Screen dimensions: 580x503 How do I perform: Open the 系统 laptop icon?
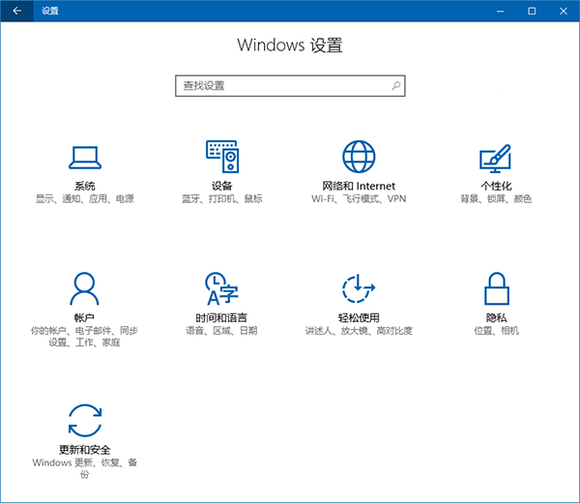(85, 158)
